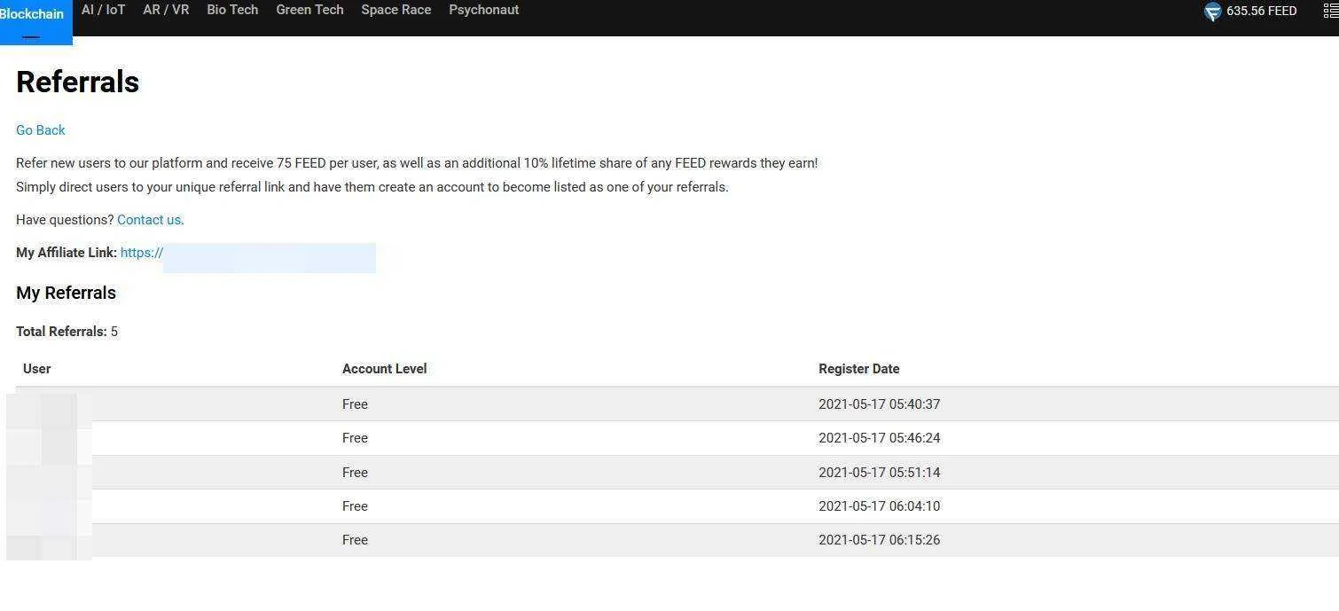Screen dimensions: 1339x611
Task: Select date 2021-05-17 05:51:14
Action: (880, 473)
